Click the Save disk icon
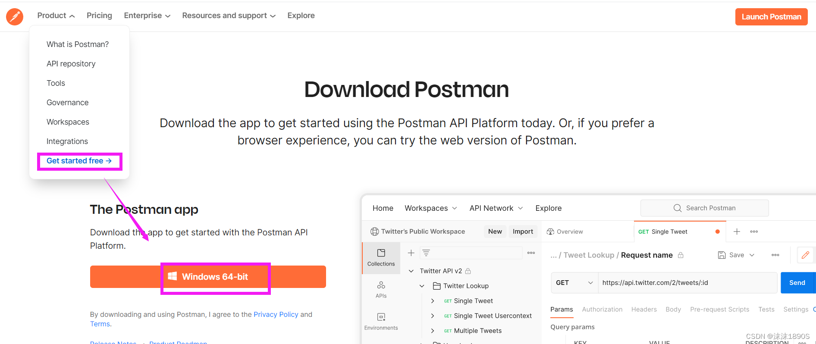 tap(722, 255)
